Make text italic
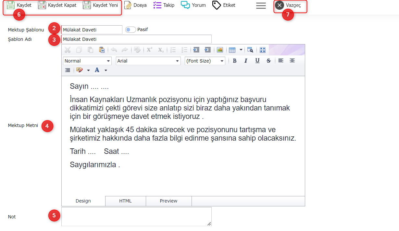 point(246,61)
